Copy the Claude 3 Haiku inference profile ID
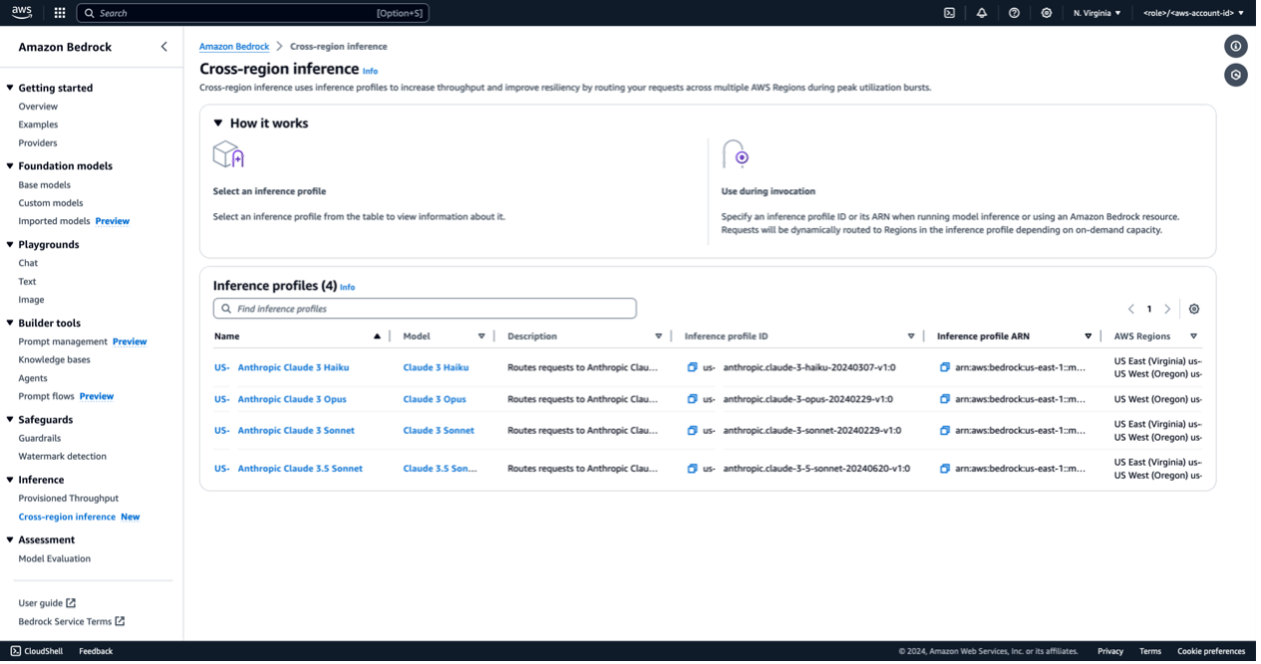This screenshot has width=1261, height=664. click(x=692, y=367)
